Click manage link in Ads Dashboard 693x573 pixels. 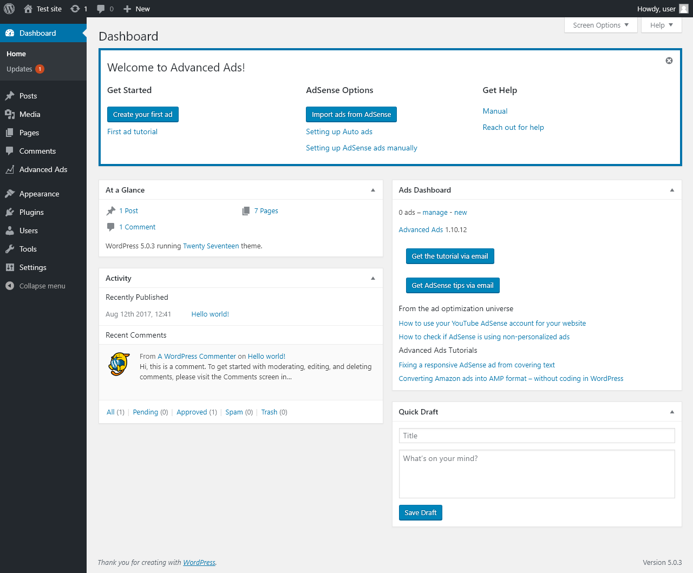click(435, 212)
